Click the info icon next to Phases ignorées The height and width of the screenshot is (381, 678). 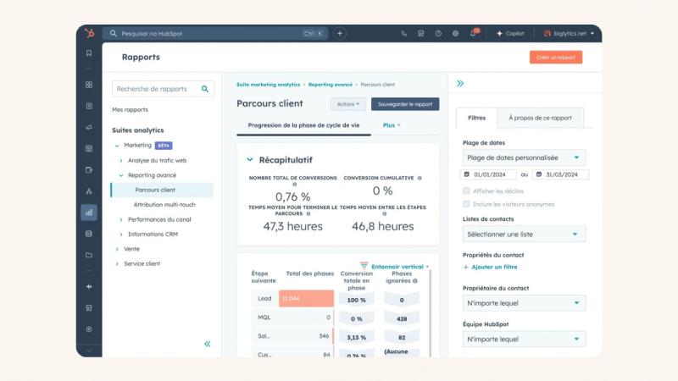[415, 281]
